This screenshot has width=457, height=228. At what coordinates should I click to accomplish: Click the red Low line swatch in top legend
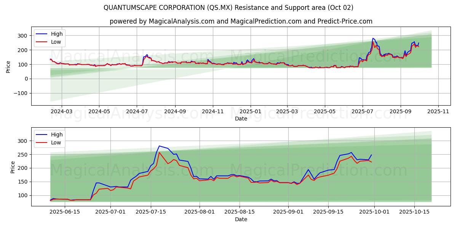tap(42, 42)
